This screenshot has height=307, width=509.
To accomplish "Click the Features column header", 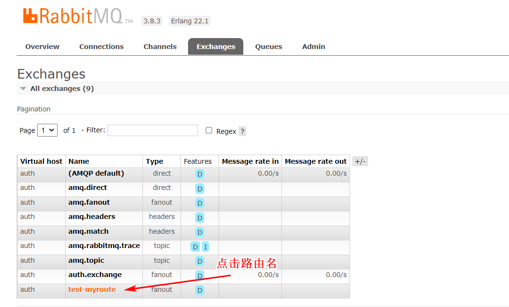I will [198, 161].
